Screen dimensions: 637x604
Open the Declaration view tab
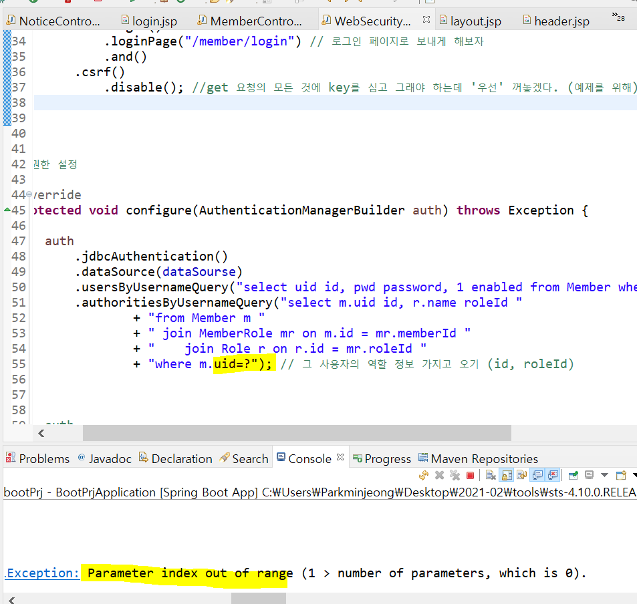182,458
